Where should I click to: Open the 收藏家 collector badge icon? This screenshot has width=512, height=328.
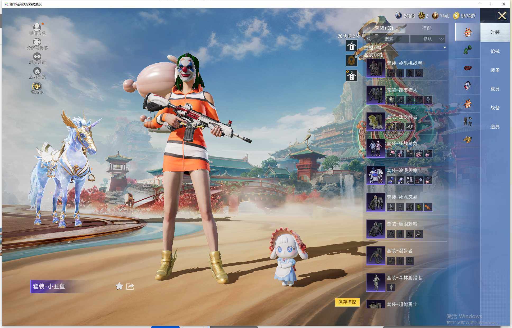37,86
